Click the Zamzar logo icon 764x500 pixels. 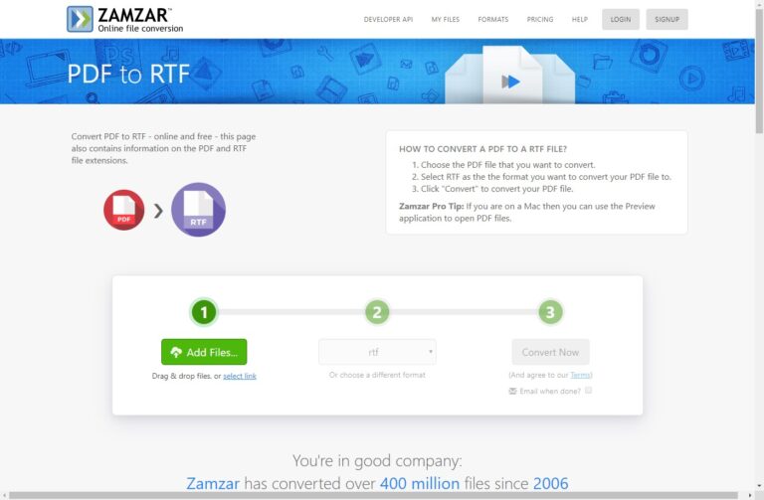(x=80, y=19)
